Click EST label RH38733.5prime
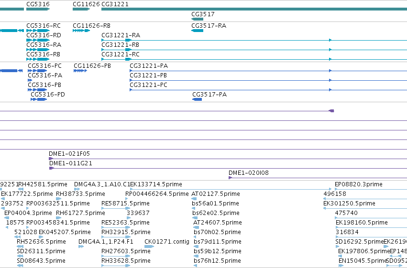This screenshot has width=407, height=268. [80, 194]
